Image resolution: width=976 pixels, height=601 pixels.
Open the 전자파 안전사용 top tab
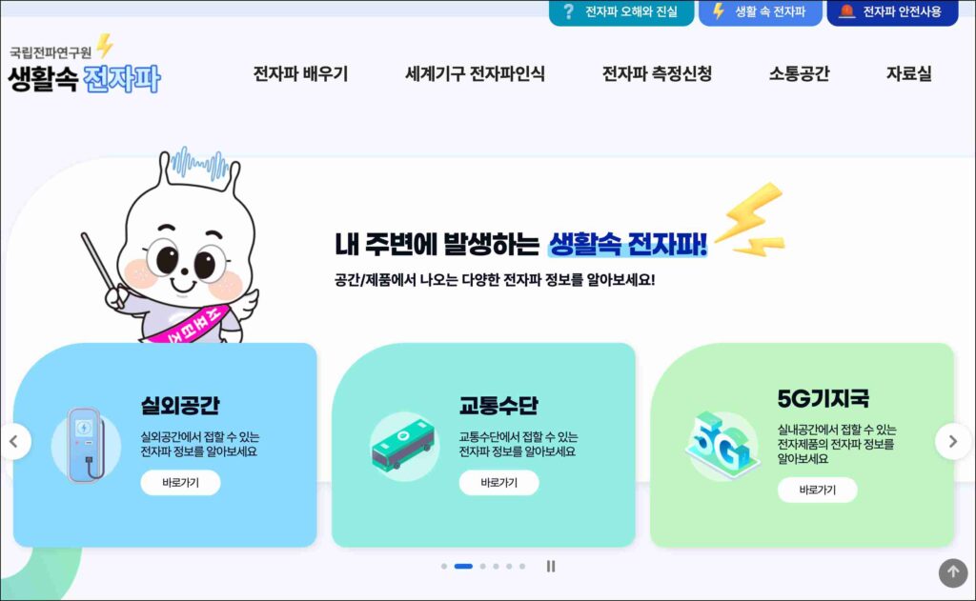click(892, 11)
